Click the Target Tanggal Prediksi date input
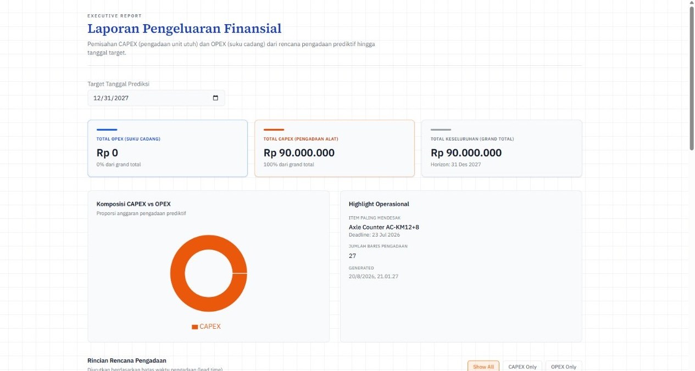The image size is (695, 371). point(156,98)
